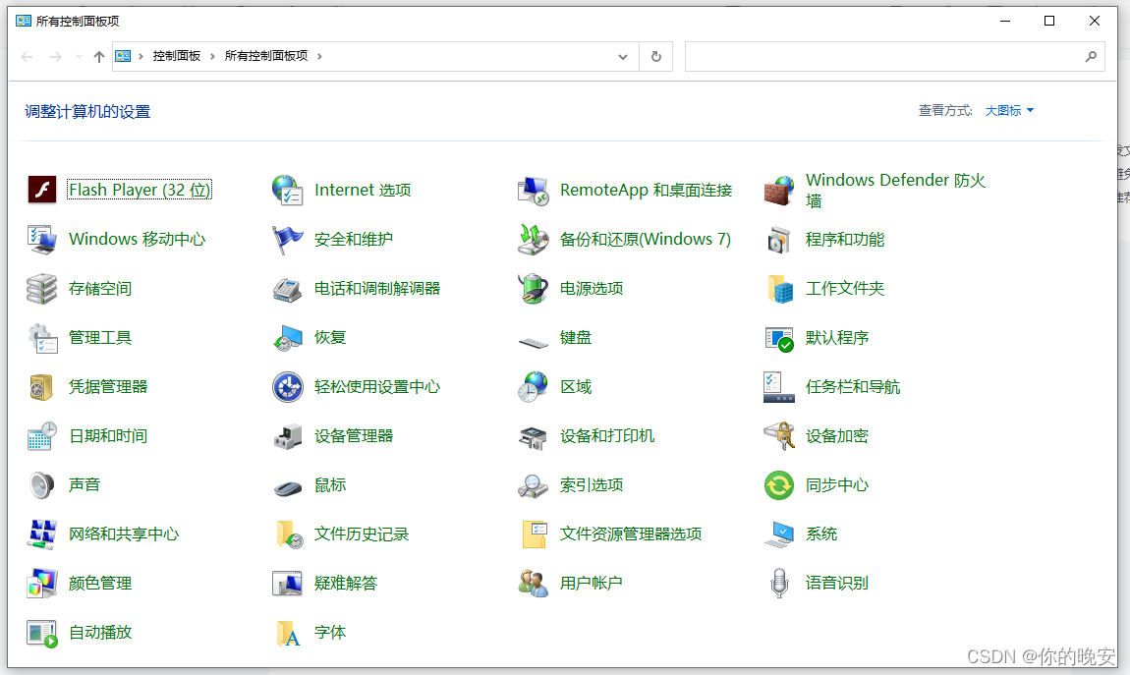Image resolution: width=1130 pixels, height=675 pixels.
Task: Open the 大图标 view mode dropdown
Action: pyautogui.click(x=1009, y=110)
